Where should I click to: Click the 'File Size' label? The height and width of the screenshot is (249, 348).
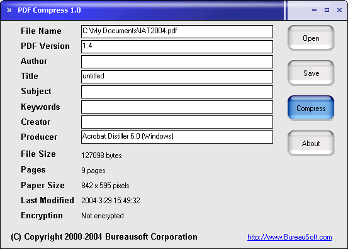[38, 154]
